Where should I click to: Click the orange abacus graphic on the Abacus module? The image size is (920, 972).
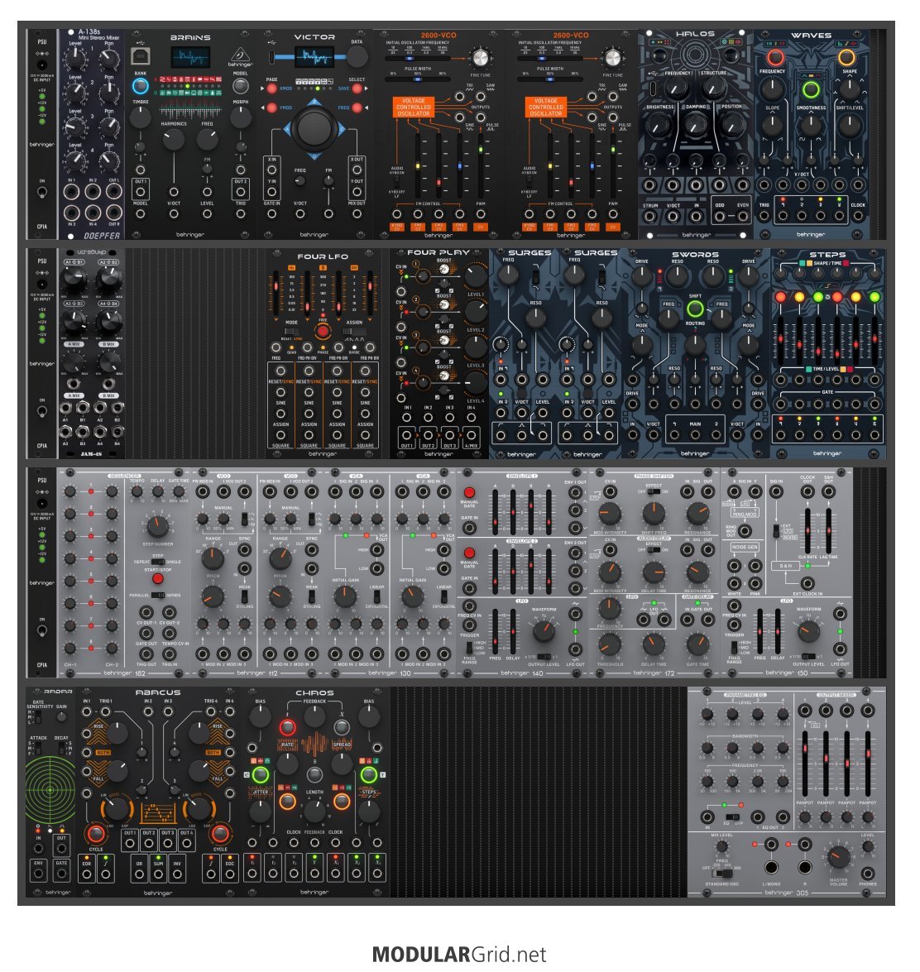click(158, 812)
